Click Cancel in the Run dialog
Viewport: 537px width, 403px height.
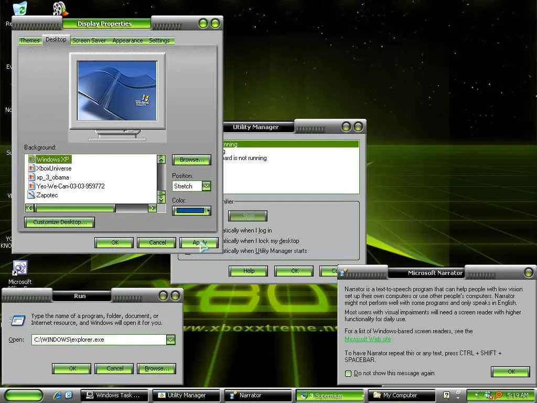tap(114, 369)
